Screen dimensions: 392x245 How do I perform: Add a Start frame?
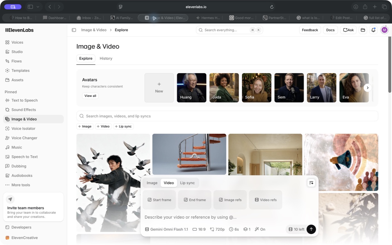pos(159,200)
